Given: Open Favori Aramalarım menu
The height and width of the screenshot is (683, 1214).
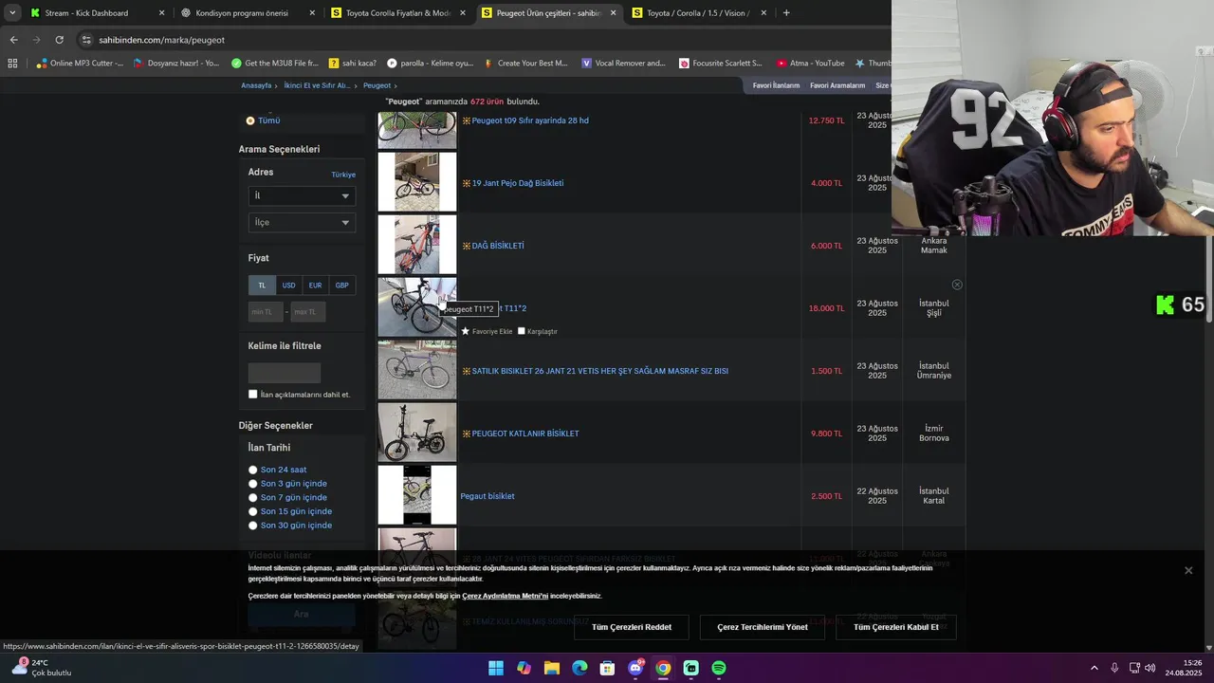Looking at the screenshot, I should 837,85.
